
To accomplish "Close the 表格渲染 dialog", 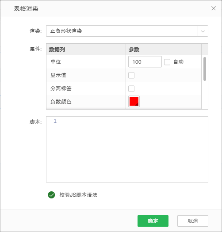I will click(214, 8).
